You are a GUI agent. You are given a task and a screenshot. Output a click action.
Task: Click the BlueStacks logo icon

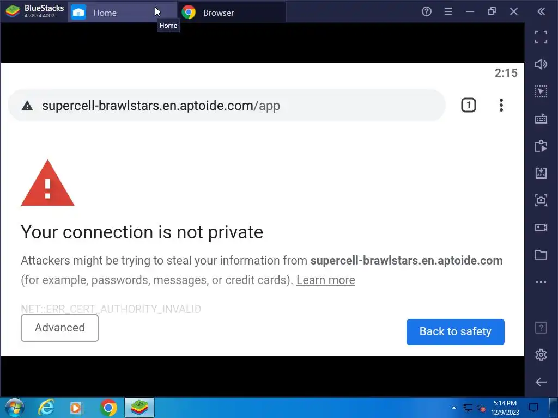13,11
